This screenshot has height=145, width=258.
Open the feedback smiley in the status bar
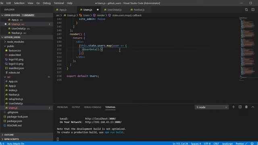coord(252,143)
